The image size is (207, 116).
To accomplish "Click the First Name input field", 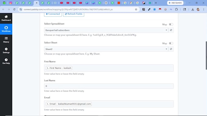I will pyautogui.click(x=109, y=68).
